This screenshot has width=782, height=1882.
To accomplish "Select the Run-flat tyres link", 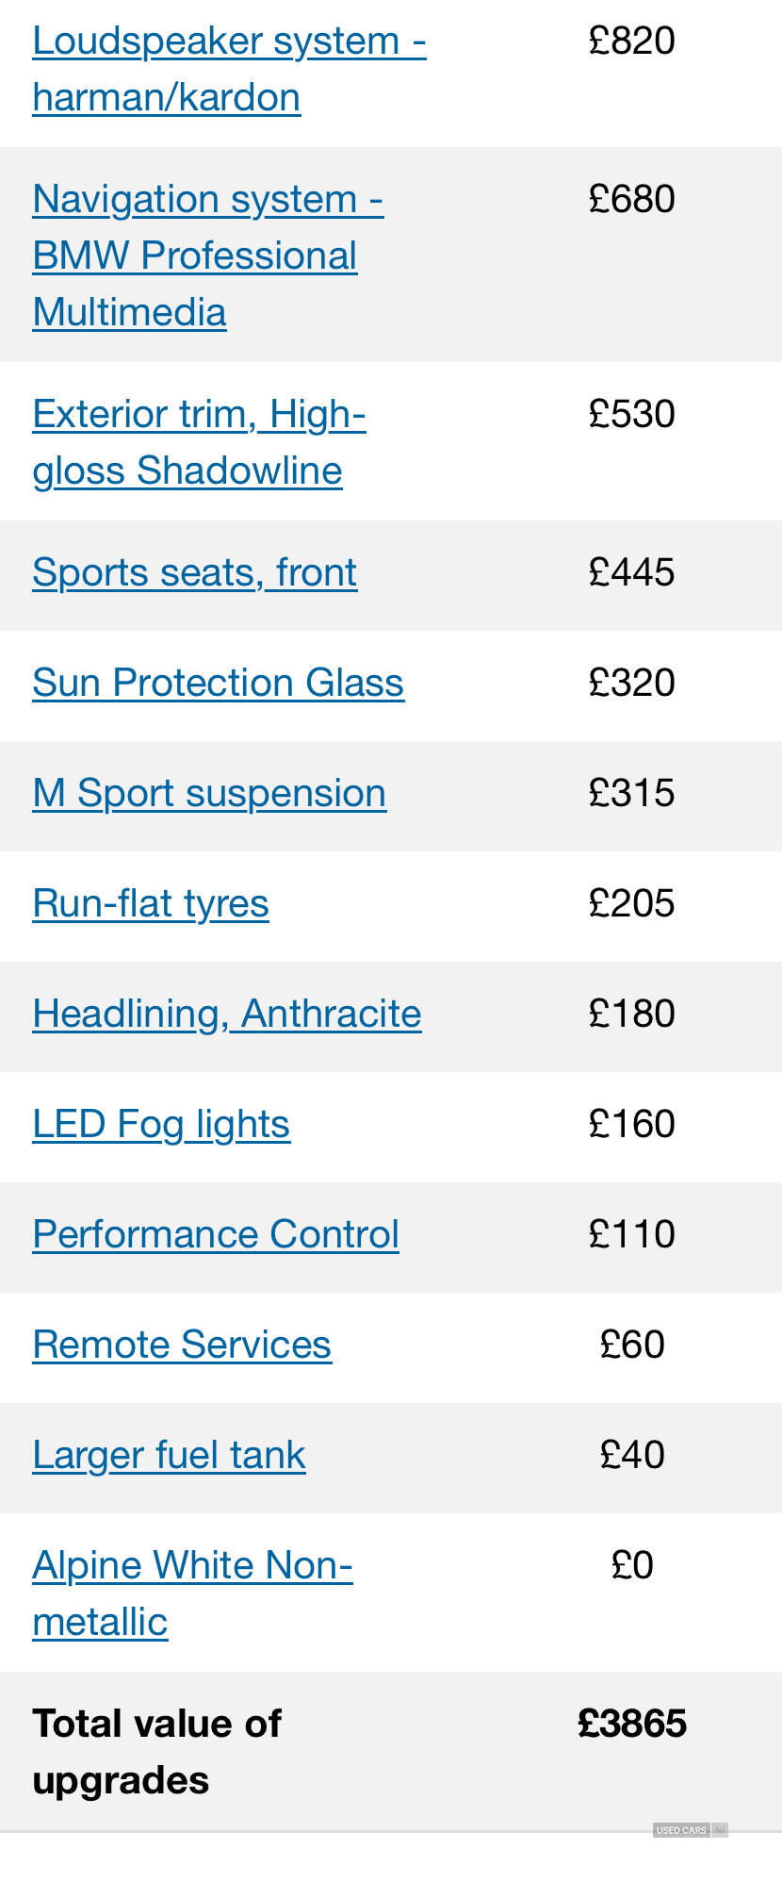I will 151,903.
